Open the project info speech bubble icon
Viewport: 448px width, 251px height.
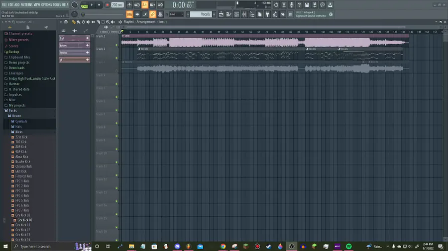click(x=322, y=5)
